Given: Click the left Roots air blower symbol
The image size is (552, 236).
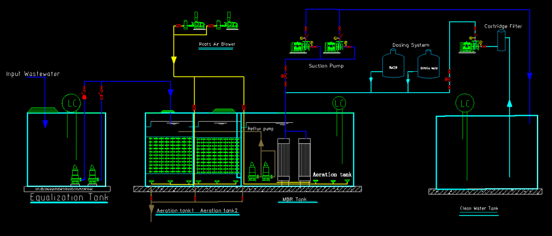Looking at the screenshot, I should (195, 24).
